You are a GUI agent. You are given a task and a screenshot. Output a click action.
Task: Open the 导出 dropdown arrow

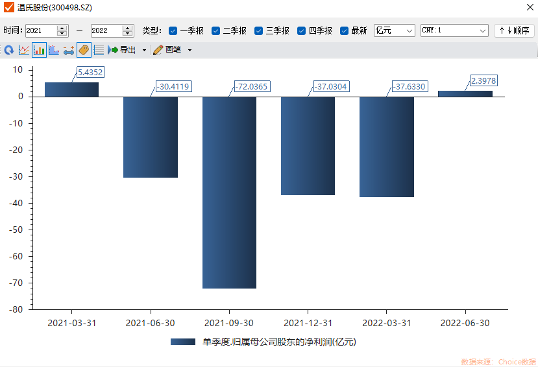point(144,50)
